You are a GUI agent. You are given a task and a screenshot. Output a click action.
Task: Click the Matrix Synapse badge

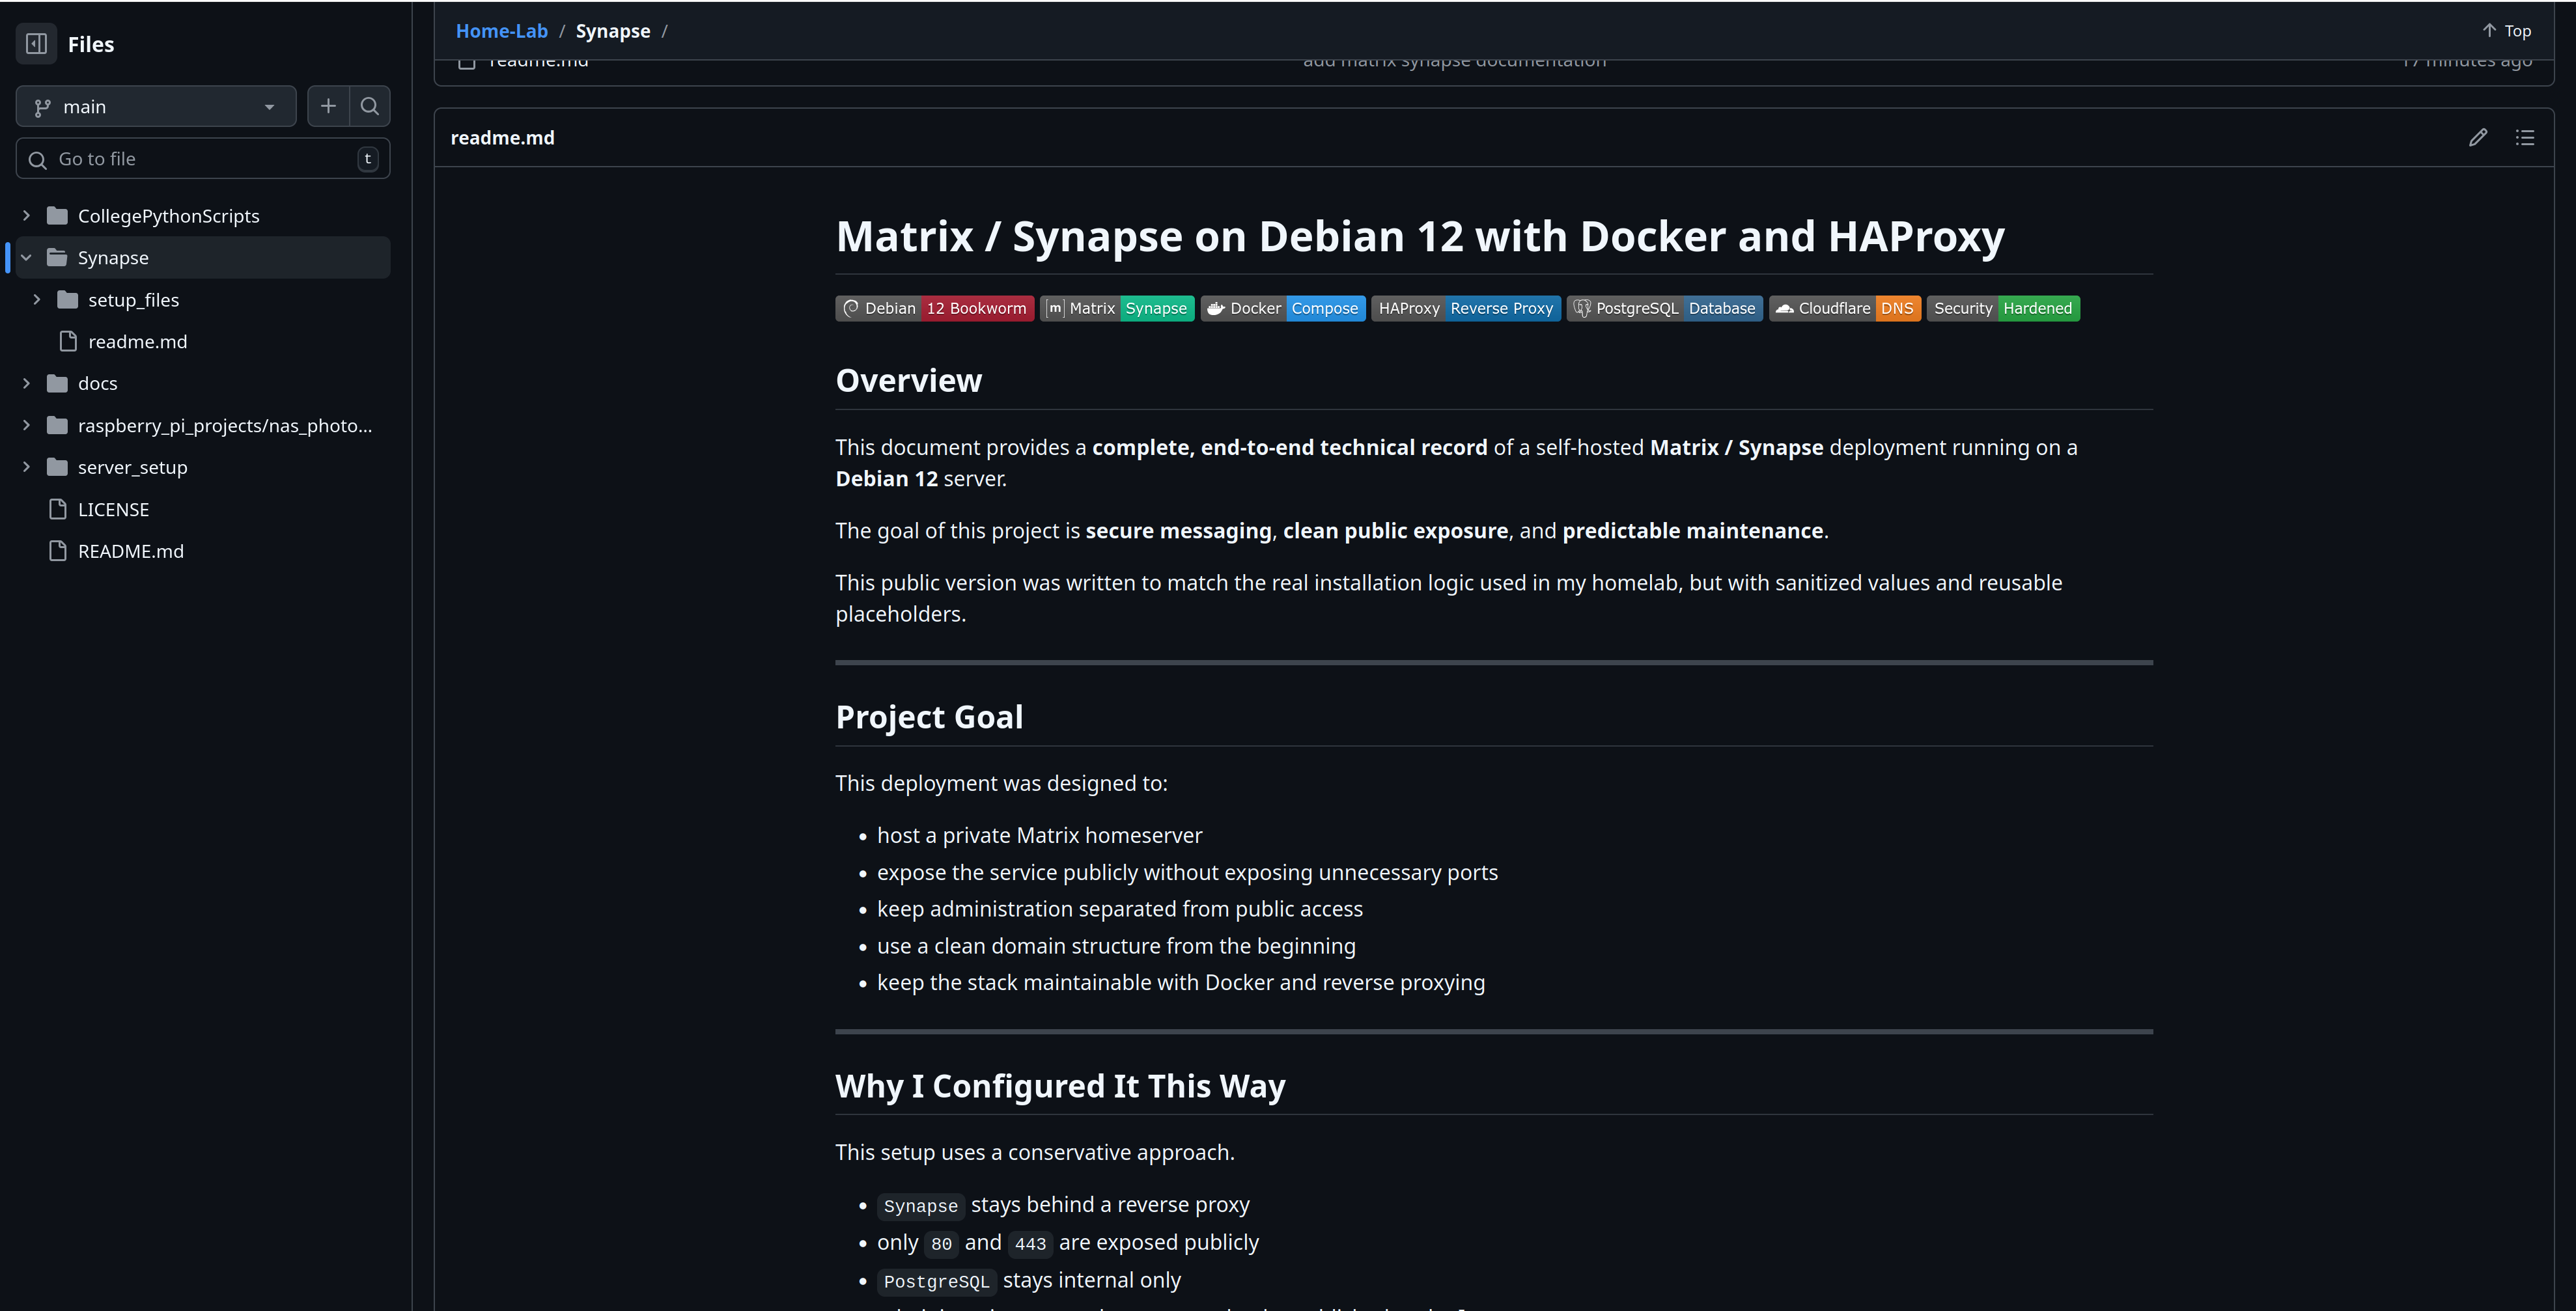coord(1117,308)
